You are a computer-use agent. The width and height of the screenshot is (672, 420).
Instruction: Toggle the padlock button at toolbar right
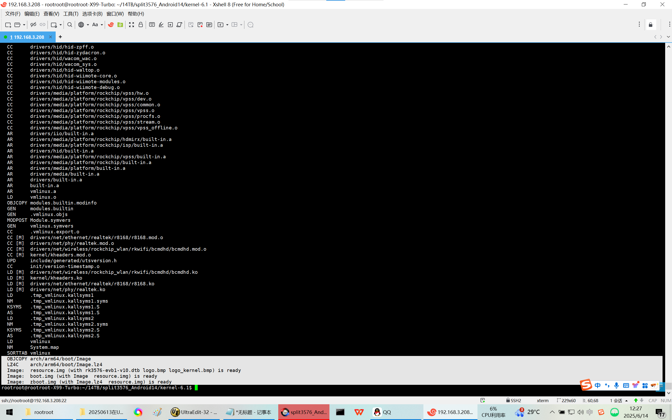[x=651, y=25]
